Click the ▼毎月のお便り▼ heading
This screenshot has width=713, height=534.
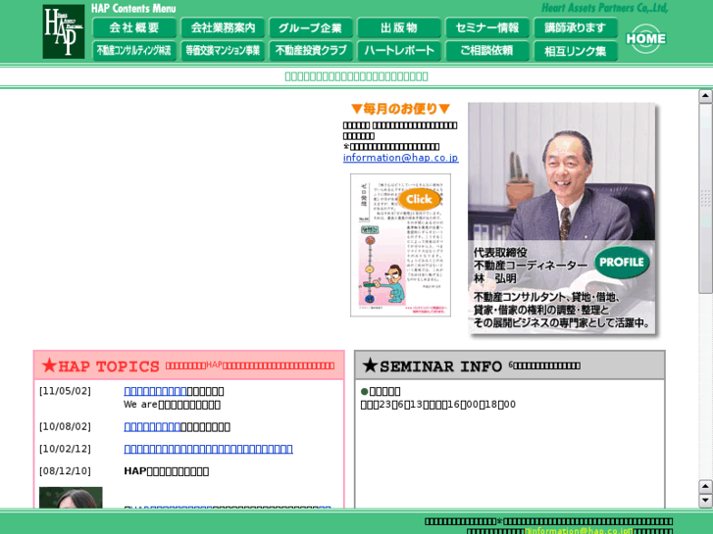400,109
